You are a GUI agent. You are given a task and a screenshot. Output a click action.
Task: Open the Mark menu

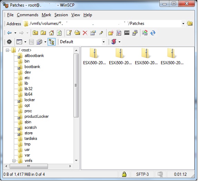click(x=46, y=15)
